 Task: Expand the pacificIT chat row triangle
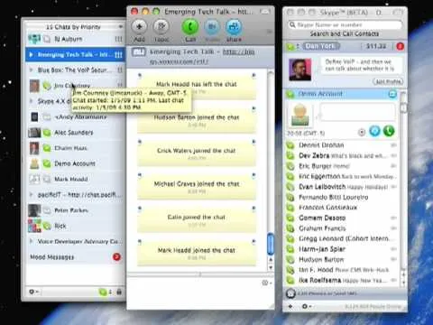coord(31,194)
